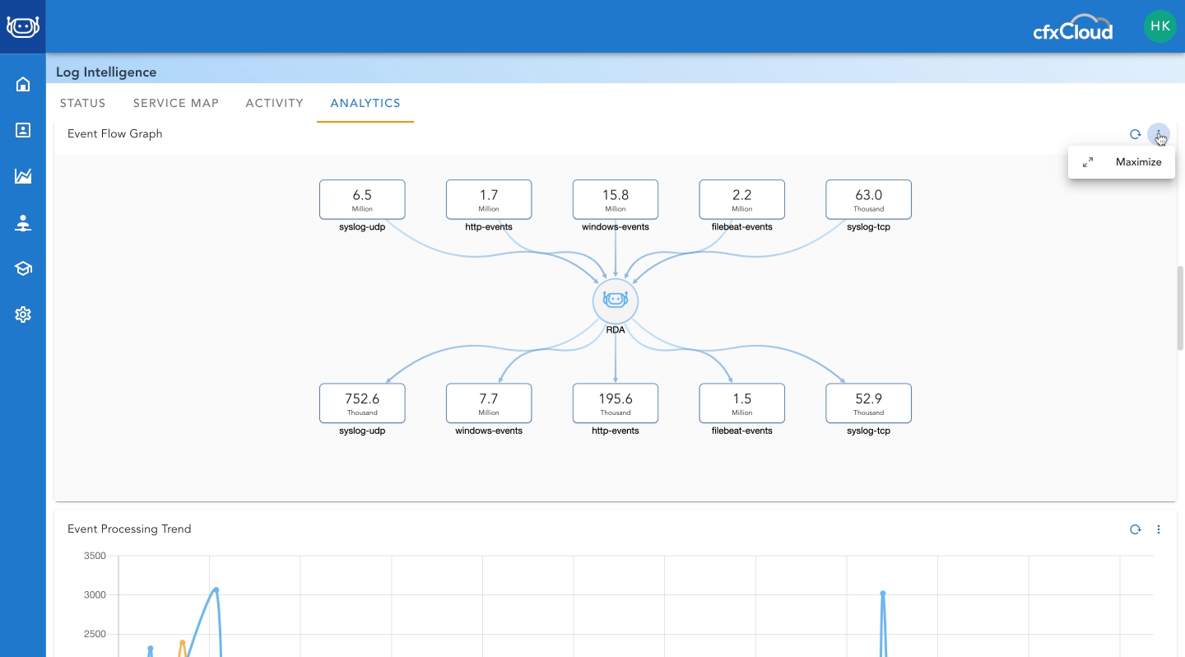Screen dimensions: 1185x657
Task: Click the Log Intelligence page title
Action: click(x=106, y=72)
